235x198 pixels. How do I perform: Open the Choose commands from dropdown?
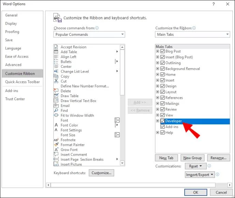coord(89,34)
